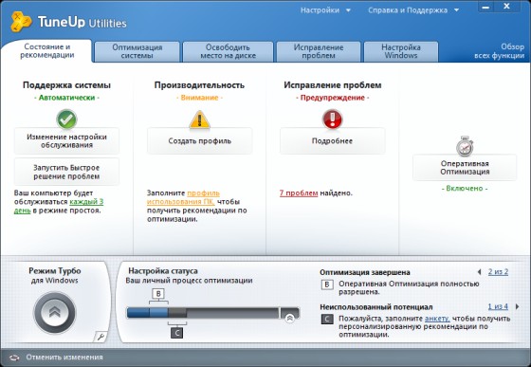
Task: Switch to the Исправление проблем tab
Action: [319, 51]
